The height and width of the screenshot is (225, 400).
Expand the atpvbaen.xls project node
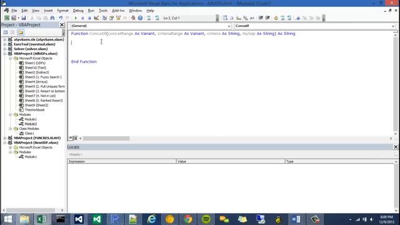(x=4, y=39)
